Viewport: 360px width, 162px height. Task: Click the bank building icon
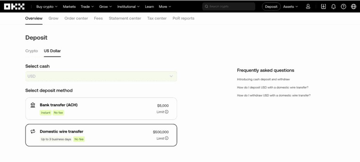click(x=33, y=105)
